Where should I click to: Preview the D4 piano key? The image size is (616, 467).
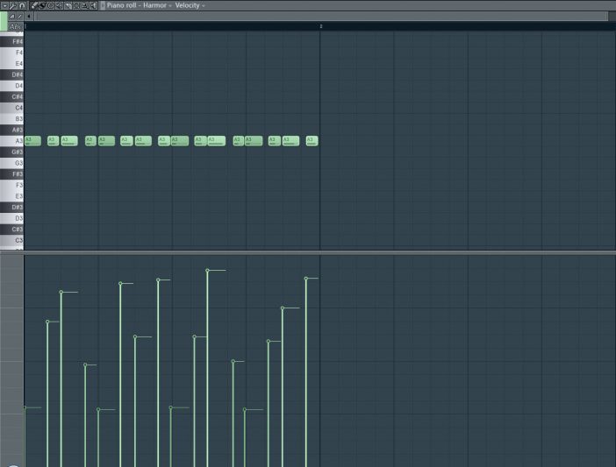click(x=11, y=86)
